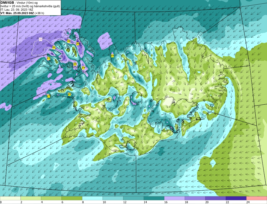Click the yellow 30 label right of the 32

tap(78, 44)
